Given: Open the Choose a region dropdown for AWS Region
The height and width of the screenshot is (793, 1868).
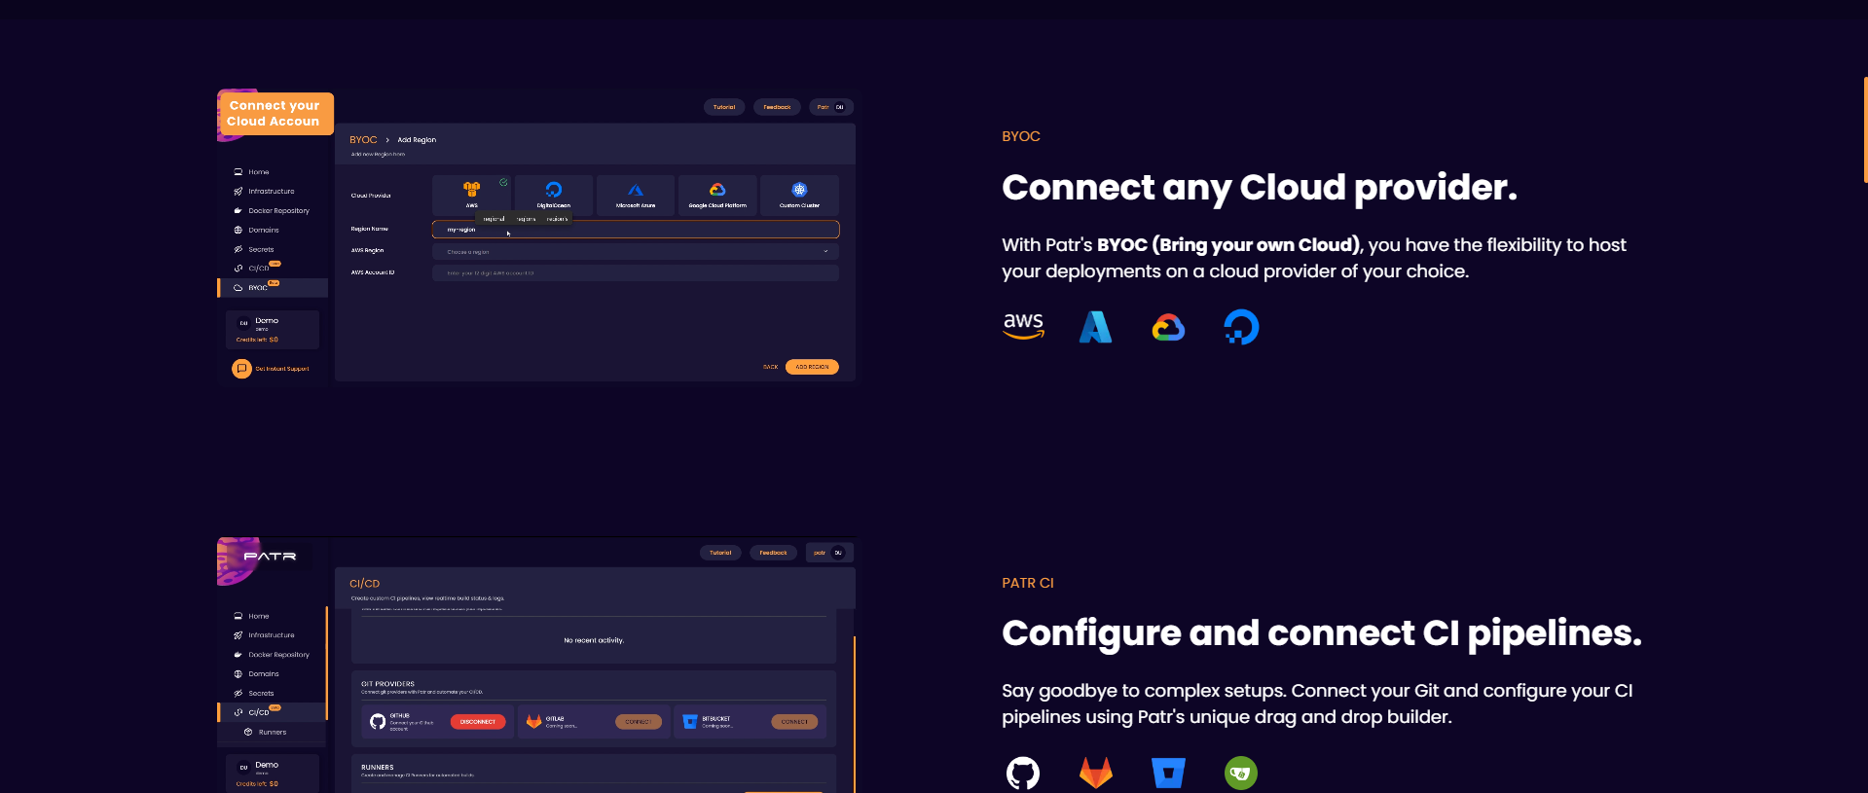Looking at the screenshot, I should tap(636, 252).
